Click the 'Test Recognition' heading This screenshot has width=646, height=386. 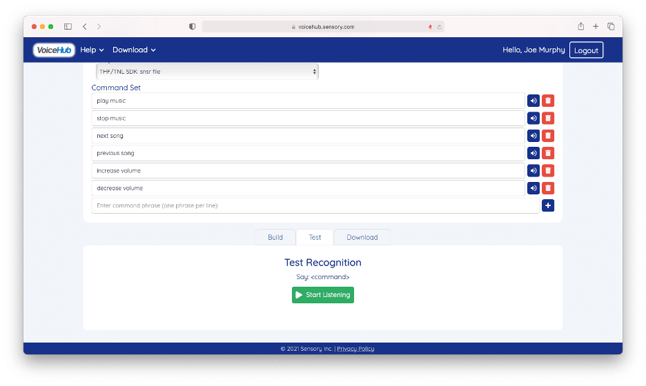point(323,263)
